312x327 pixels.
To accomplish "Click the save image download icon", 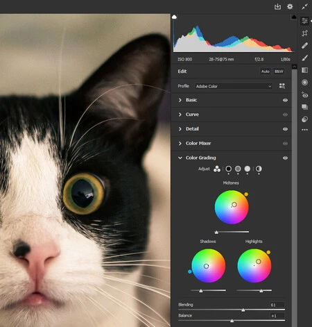I will point(277,7).
